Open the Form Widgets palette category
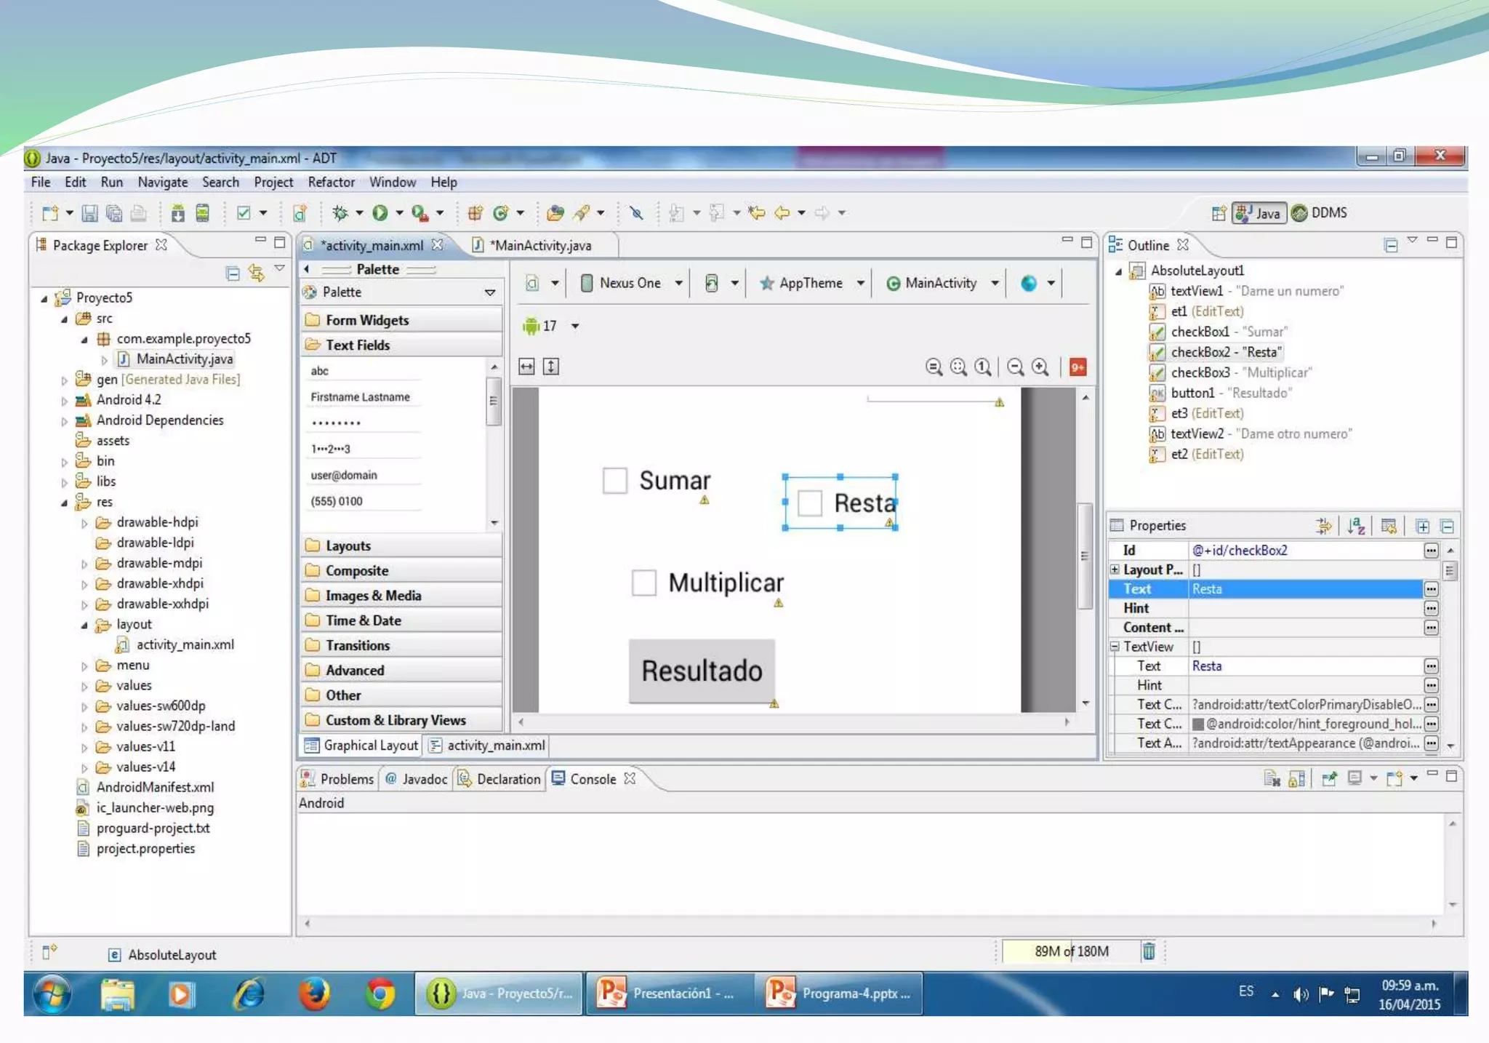This screenshot has width=1489, height=1043. (367, 320)
